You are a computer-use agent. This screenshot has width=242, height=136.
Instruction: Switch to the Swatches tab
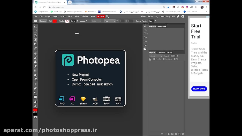pos(162,27)
